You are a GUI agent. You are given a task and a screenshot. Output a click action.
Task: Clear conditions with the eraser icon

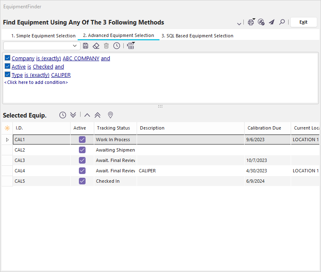pyautogui.click(x=96, y=46)
